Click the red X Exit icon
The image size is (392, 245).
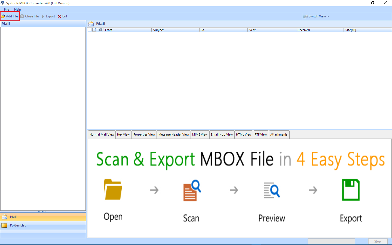(x=59, y=16)
